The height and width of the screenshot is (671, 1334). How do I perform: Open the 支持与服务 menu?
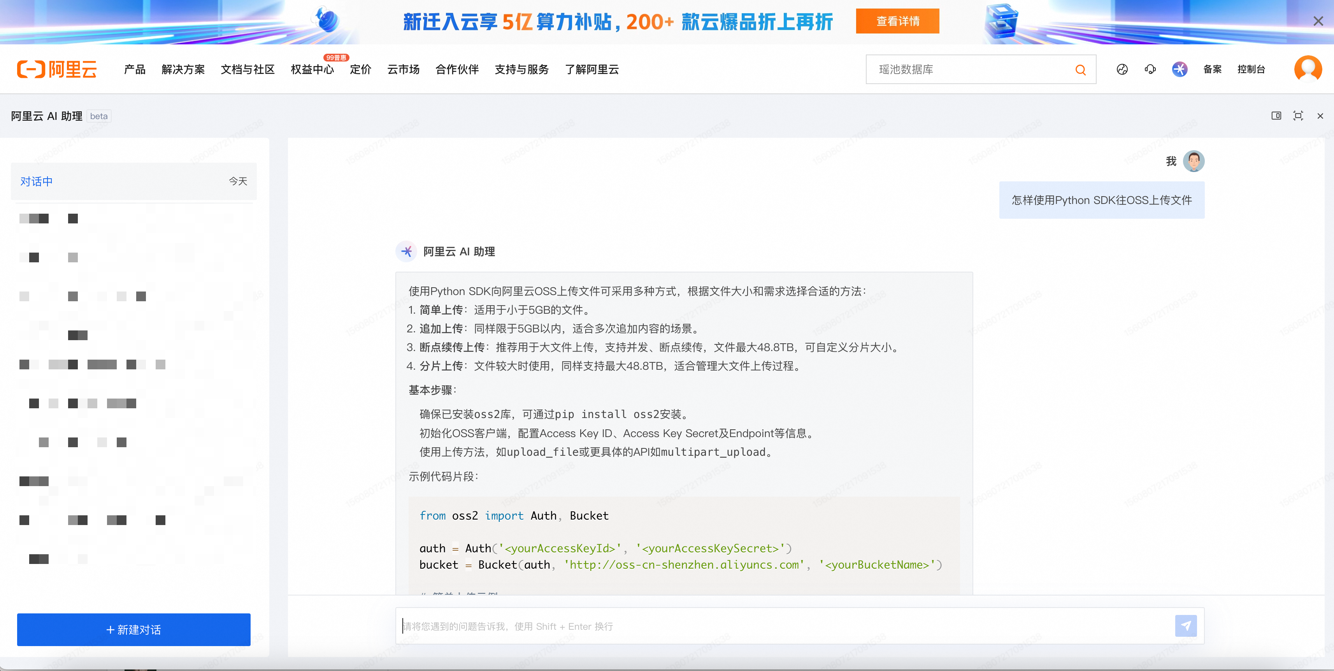[x=521, y=69]
